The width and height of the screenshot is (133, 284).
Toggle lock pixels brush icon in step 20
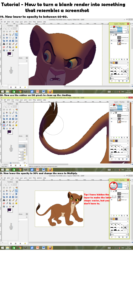click(114, 113)
